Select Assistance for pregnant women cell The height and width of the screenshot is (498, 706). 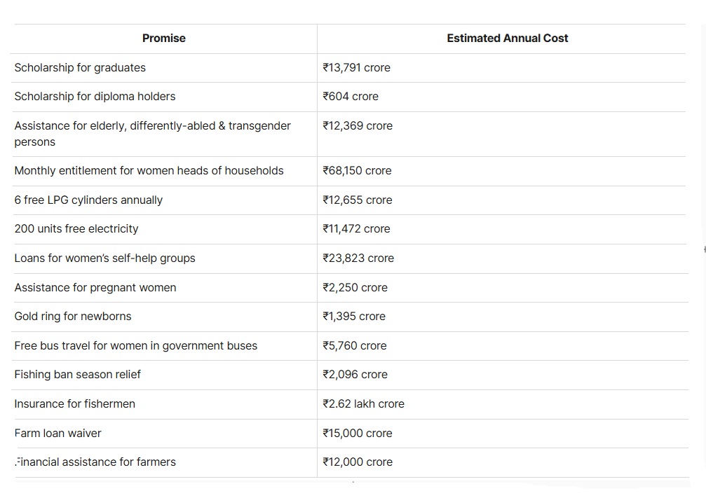pos(95,288)
